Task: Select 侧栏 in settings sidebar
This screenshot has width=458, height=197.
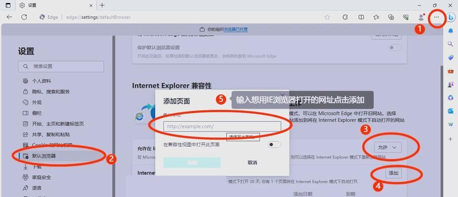Action: point(33,113)
